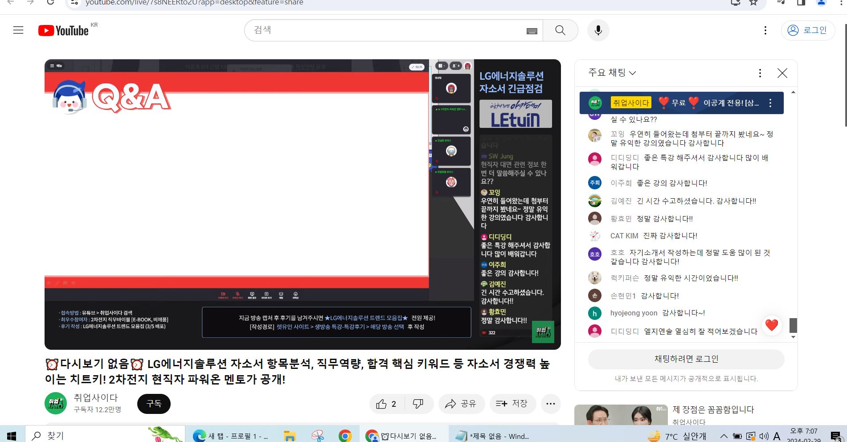The height and width of the screenshot is (442, 847).
Task: Expand the 주요 채팅 chat mode dropdown
Action: (x=612, y=73)
